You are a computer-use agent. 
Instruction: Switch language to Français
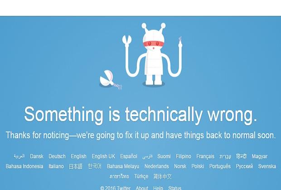pos(205,156)
